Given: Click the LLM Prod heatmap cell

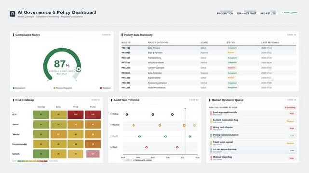Looking at the screenshot, I should pyautogui.click(x=76, y=115).
